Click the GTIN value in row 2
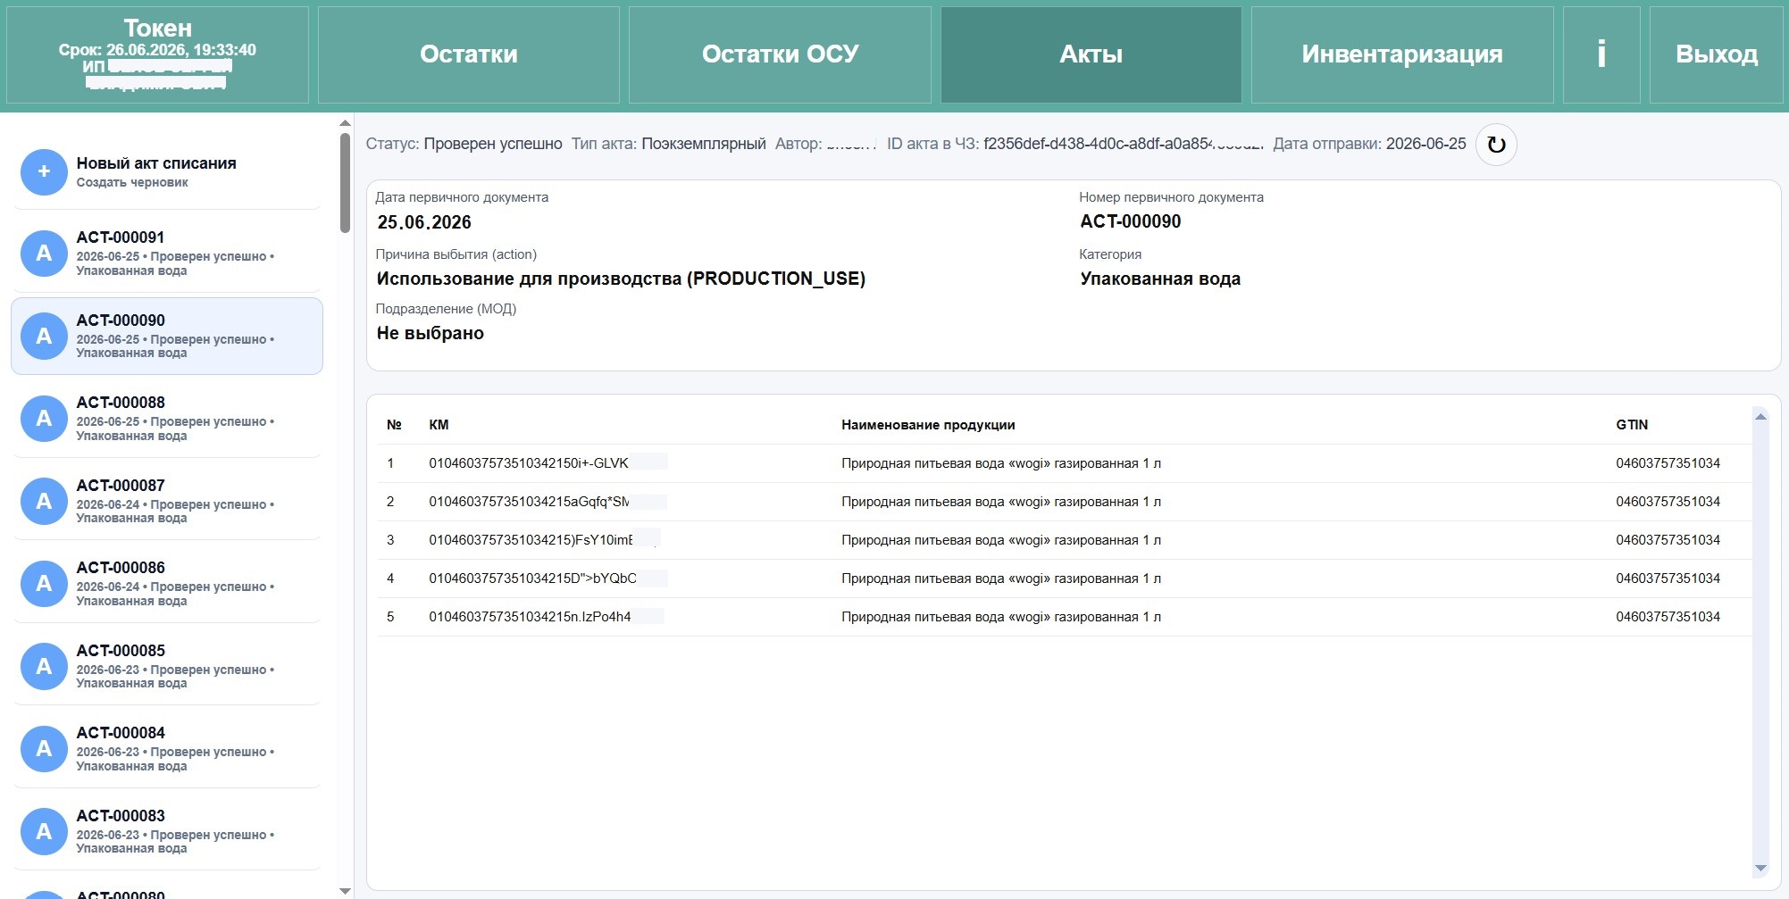 (x=1668, y=502)
